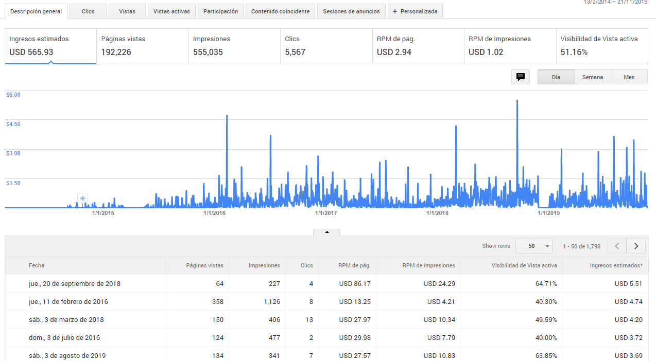Sort by RPM de impresiones column header
Viewport: 656px width, 361px height.
429,265
